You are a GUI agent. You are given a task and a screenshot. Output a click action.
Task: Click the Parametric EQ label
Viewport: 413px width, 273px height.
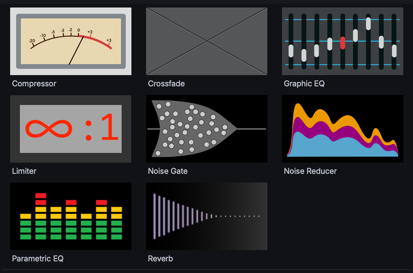tap(38, 258)
